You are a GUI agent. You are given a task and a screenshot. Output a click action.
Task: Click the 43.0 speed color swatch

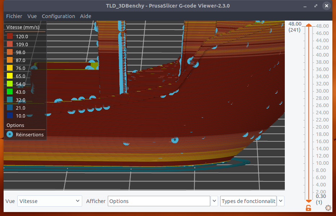(x=10, y=92)
